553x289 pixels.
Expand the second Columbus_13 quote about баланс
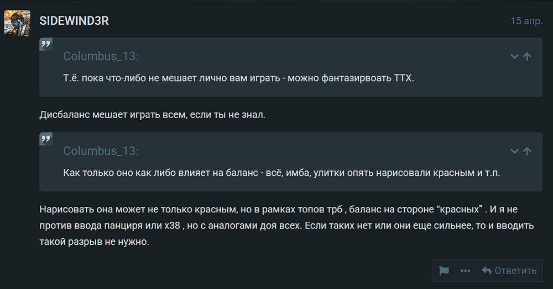514,151
